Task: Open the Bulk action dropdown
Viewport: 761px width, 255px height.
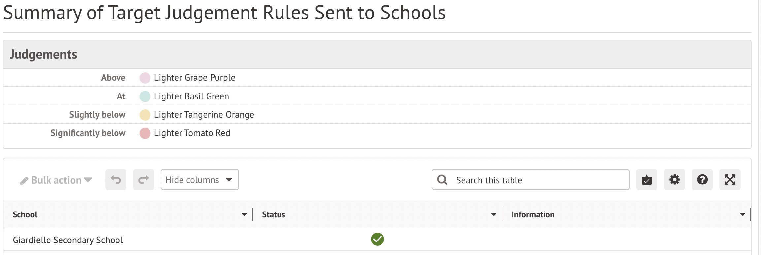Action: coord(56,180)
